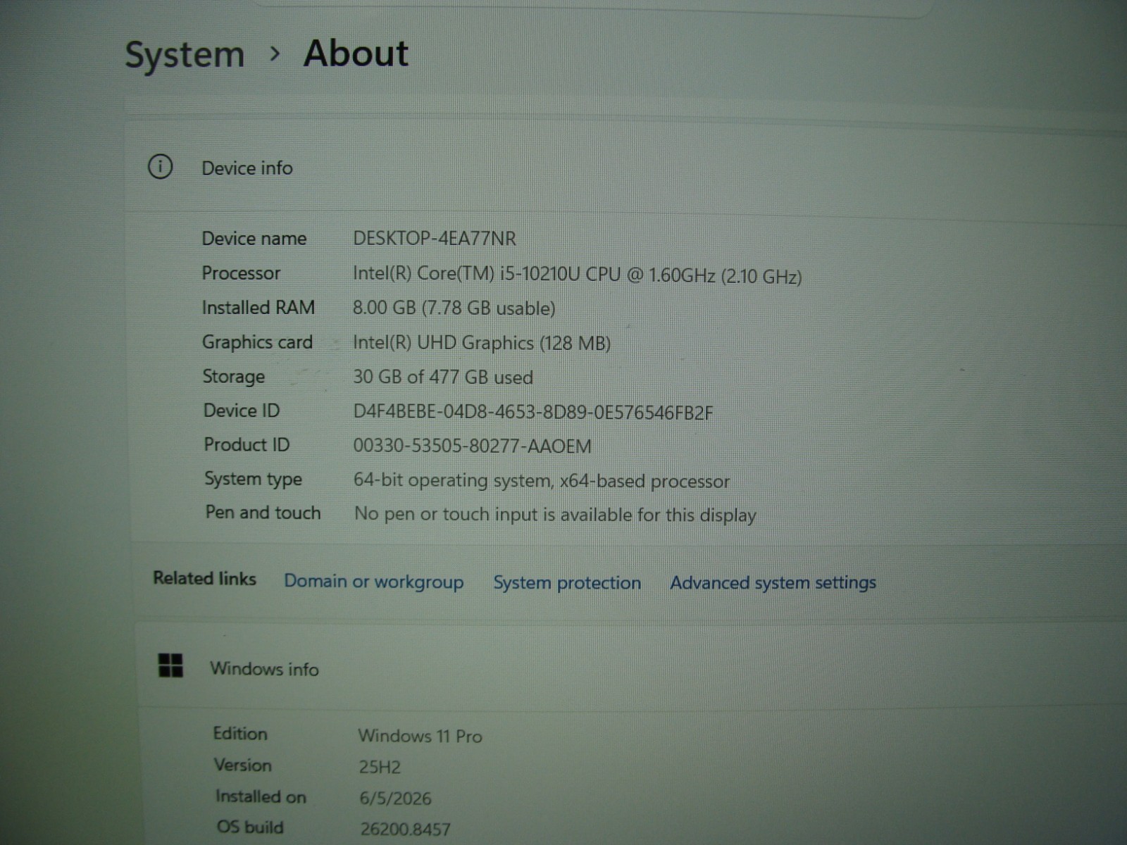Select the Product ID value
Image resolution: width=1127 pixels, height=845 pixels.
(472, 446)
